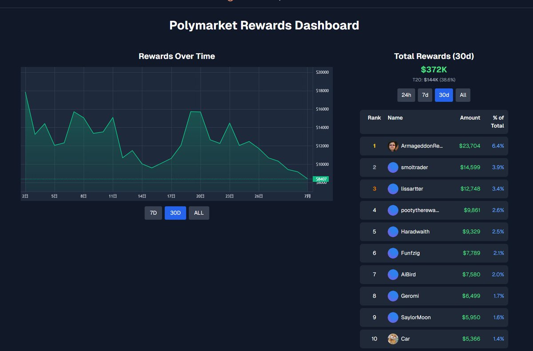This screenshot has width=533, height=351.
Task: Open Car name link
Action: [406, 339]
